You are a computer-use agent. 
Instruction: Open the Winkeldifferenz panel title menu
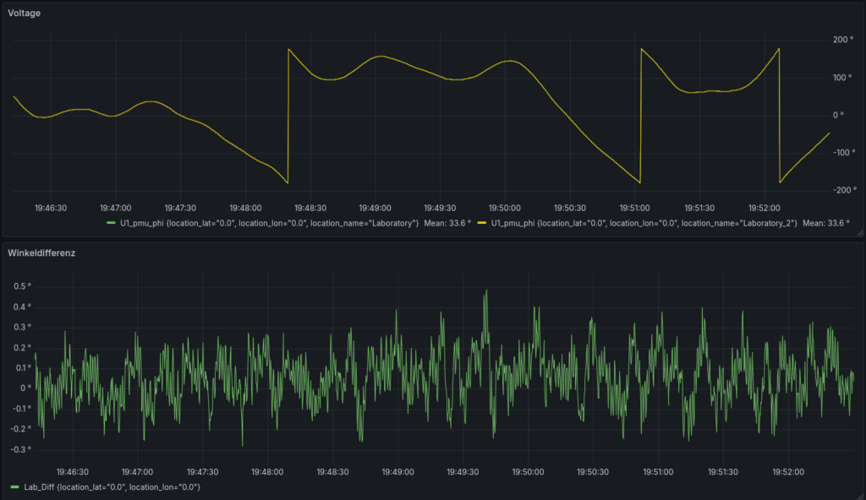pos(41,253)
